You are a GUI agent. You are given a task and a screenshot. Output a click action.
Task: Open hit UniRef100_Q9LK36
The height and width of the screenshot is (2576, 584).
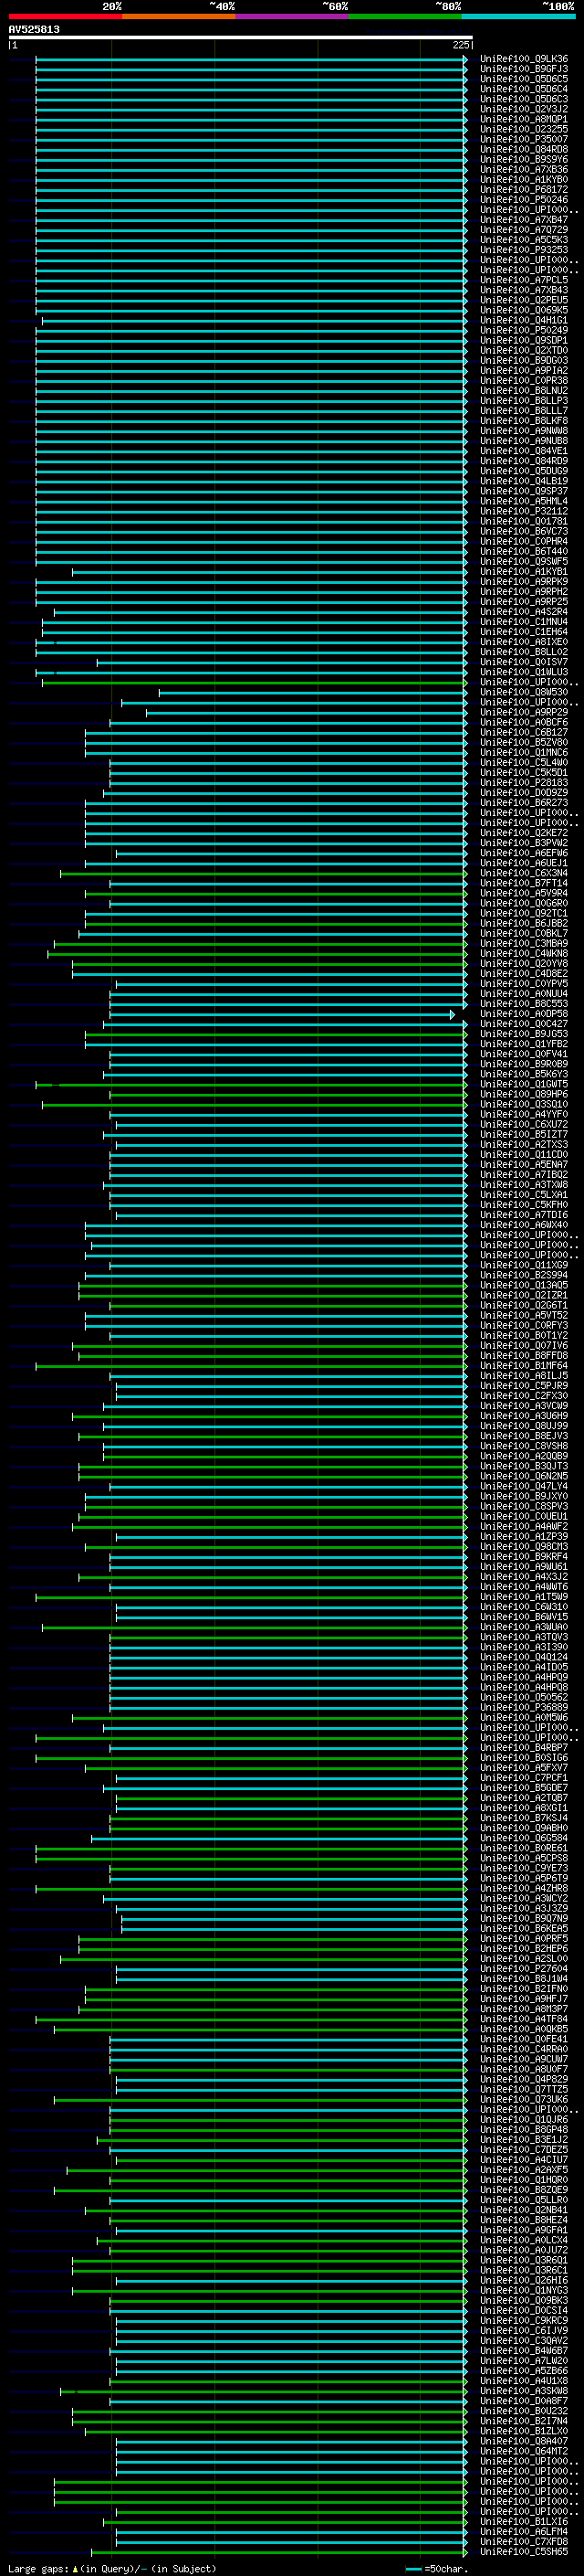[x=524, y=59]
